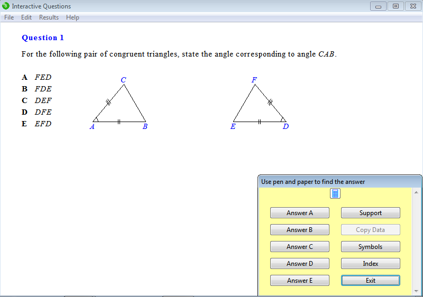Click vertex label A on left triangle

(x=92, y=126)
